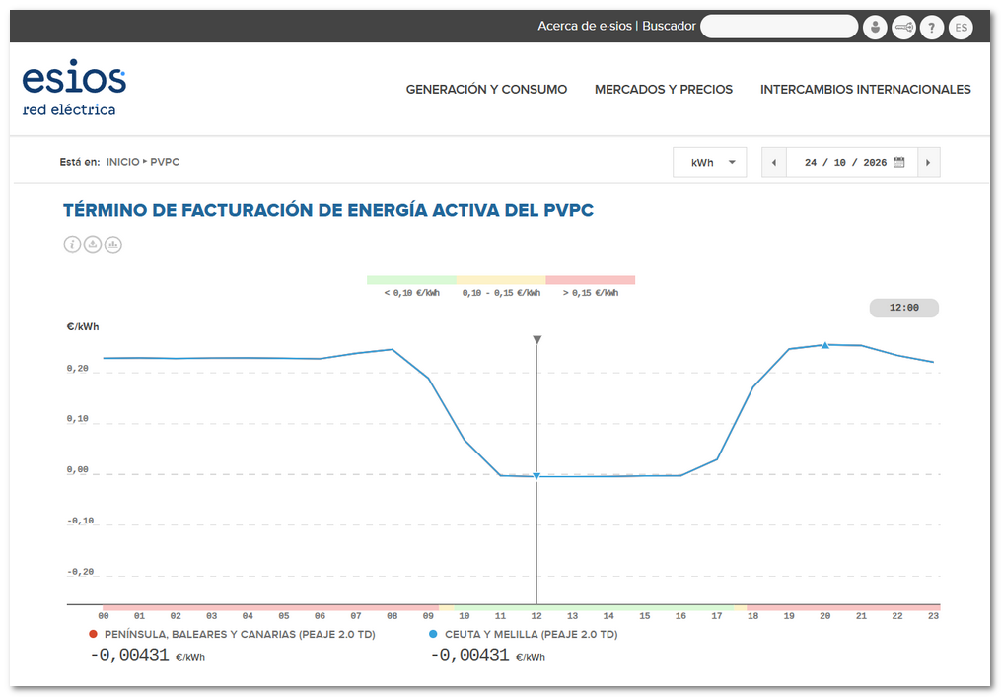Toggle the Ceuta y Melilla series
The width and height of the screenshot is (1001, 697).
(524, 635)
